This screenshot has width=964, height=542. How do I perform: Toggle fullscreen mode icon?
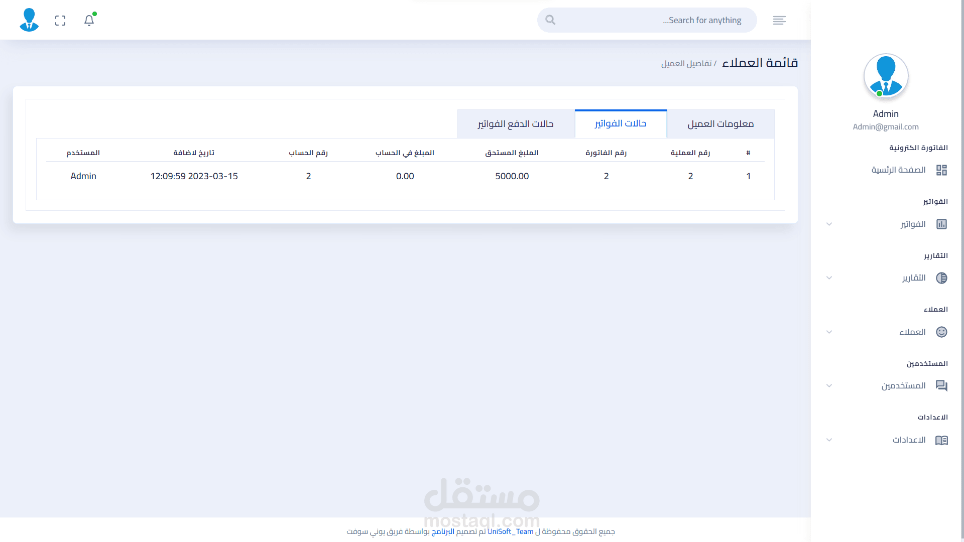tap(60, 21)
